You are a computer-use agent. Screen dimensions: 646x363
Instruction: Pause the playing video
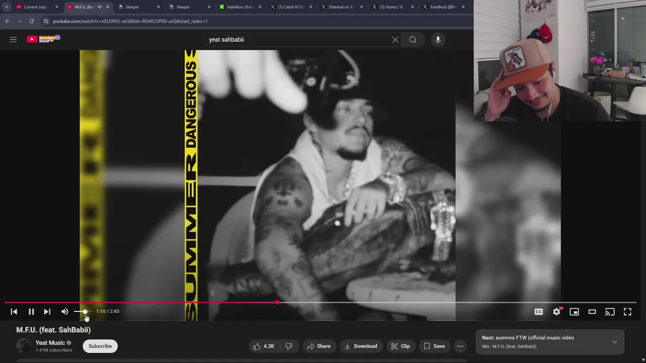pyautogui.click(x=31, y=312)
